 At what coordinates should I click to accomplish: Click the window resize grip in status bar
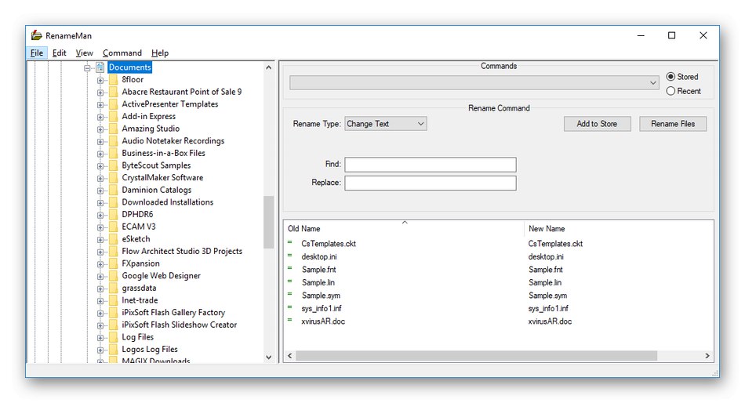(714, 372)
